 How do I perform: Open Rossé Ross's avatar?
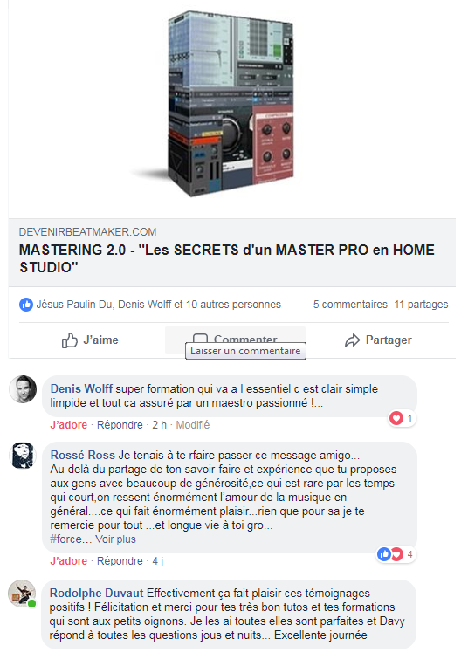pyautogui.click(x=23, y=456)
